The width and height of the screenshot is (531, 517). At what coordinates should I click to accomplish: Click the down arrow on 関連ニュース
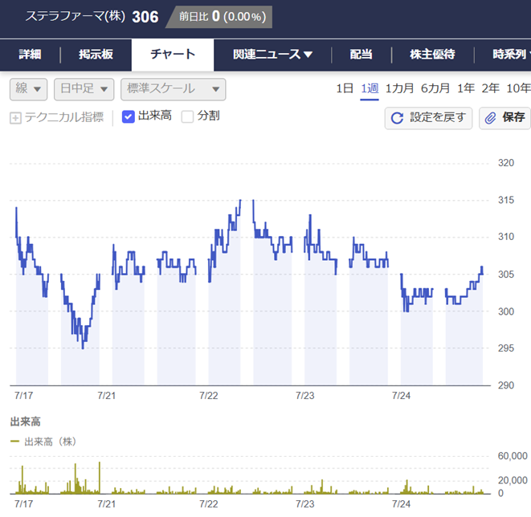[308, 55]
